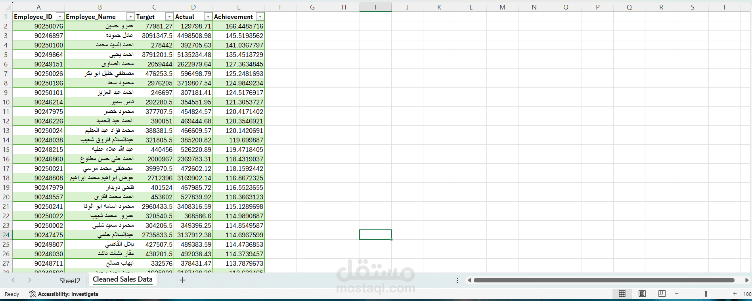This screenshot has width=752, height=301.
Task: Select column E header
Action: (239, 7)
